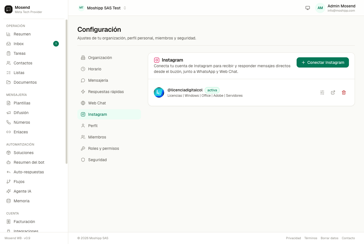Click the monitor display icon in header

point(308,8)
